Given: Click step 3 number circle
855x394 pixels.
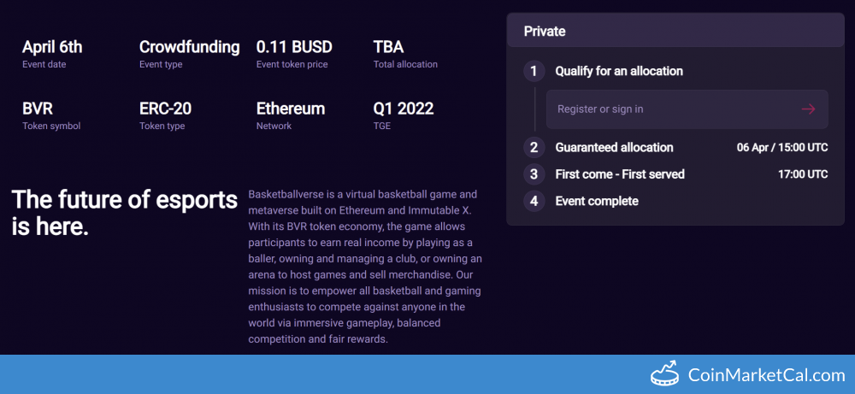Looking at the screenshot, I should (x=534, y=174).
